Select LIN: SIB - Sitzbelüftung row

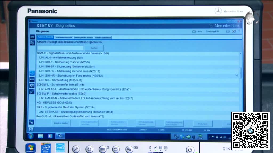coord(138,80)
